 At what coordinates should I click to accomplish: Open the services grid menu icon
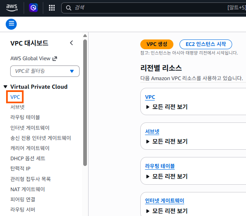tap(52, 8)
